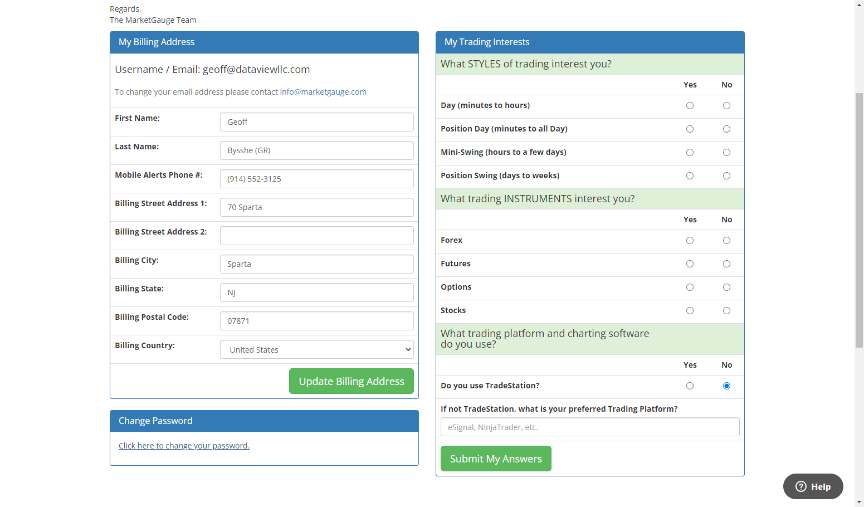864x507 pixels.
Task: Click the preferred Trading Platform text field
Action: (x=590, y=427)
